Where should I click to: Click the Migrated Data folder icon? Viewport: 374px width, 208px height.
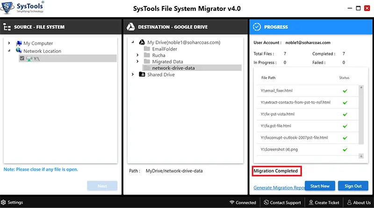click(147, 62)
